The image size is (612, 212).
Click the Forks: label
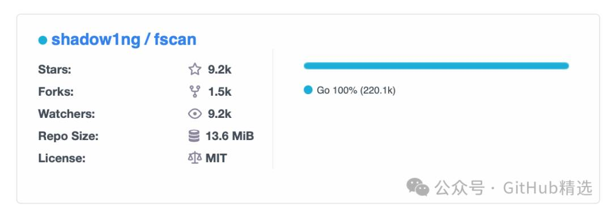point(56,92)
